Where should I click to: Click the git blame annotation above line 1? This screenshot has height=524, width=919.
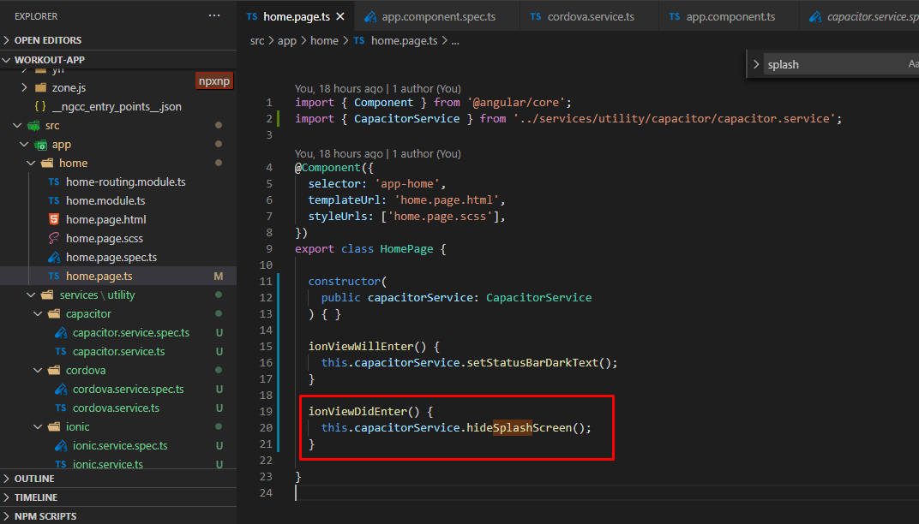tap(378, 88)
